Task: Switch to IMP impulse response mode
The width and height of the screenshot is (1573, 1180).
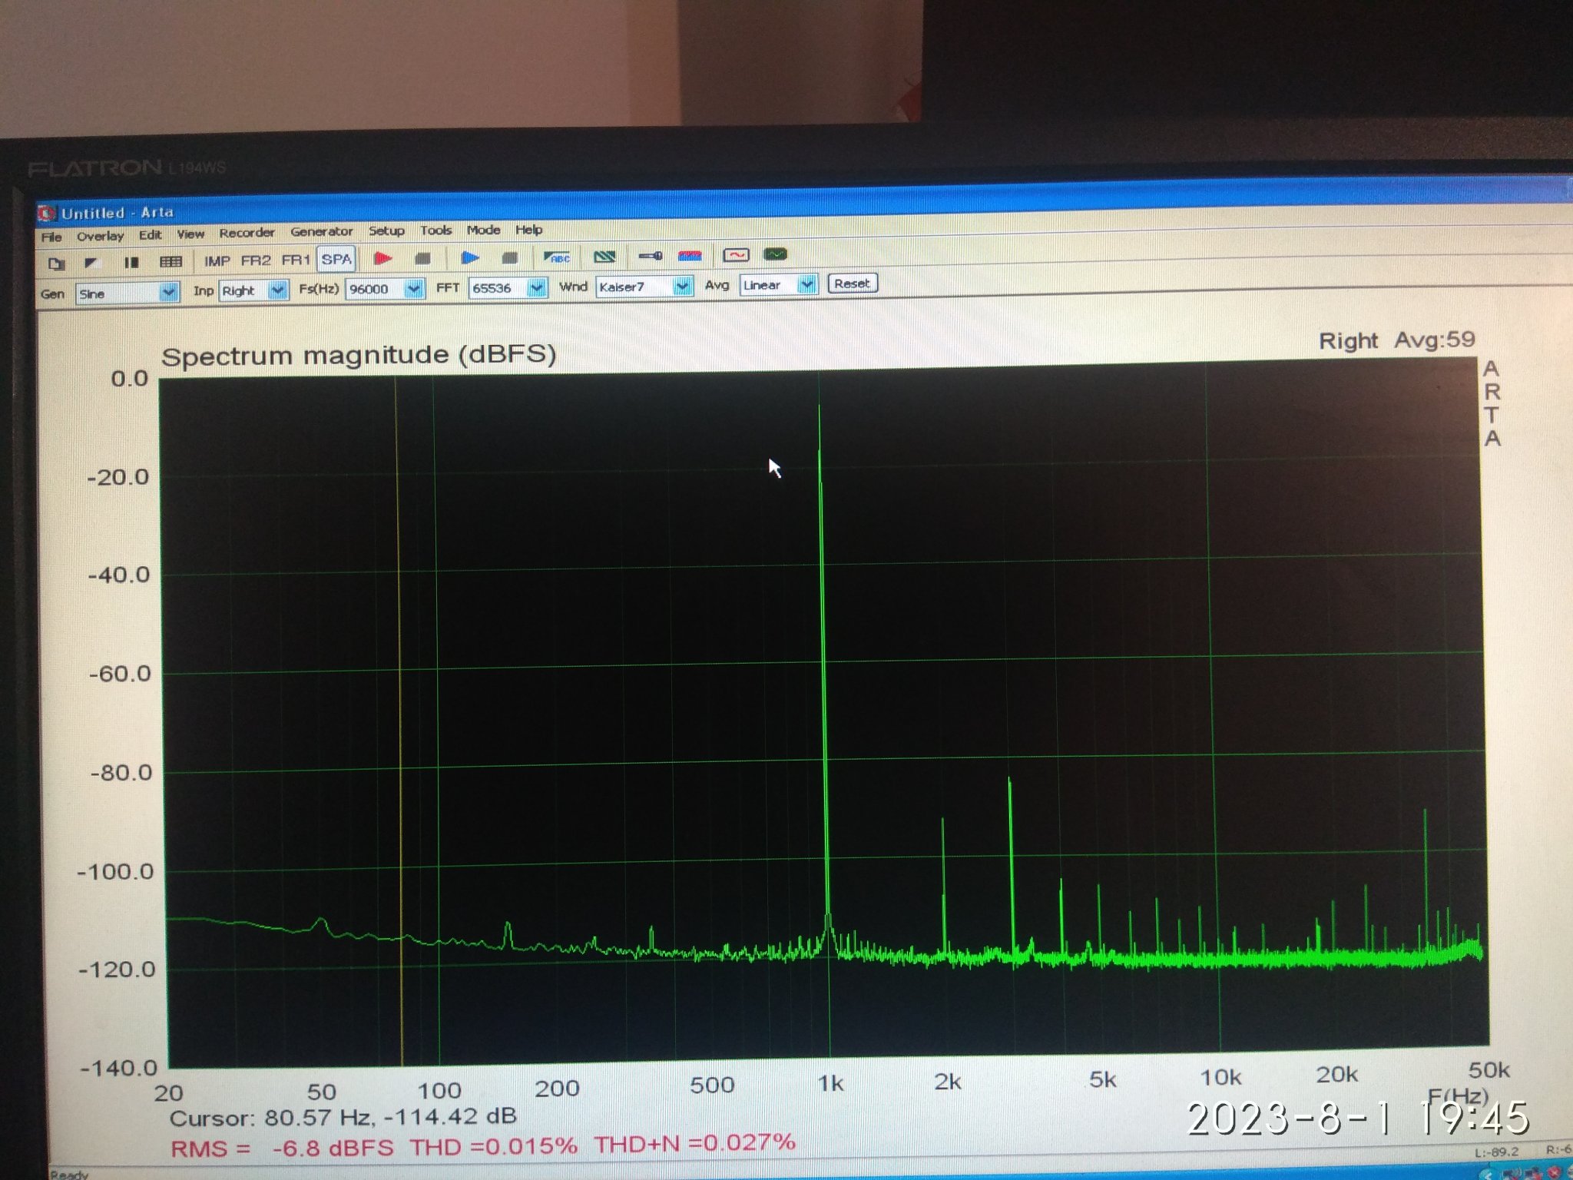Action: [217, 261]
